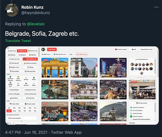This screenshot has height=137, width=162.
Task: Toggle the Not humid in Jul filter
Action: (30, 59)
